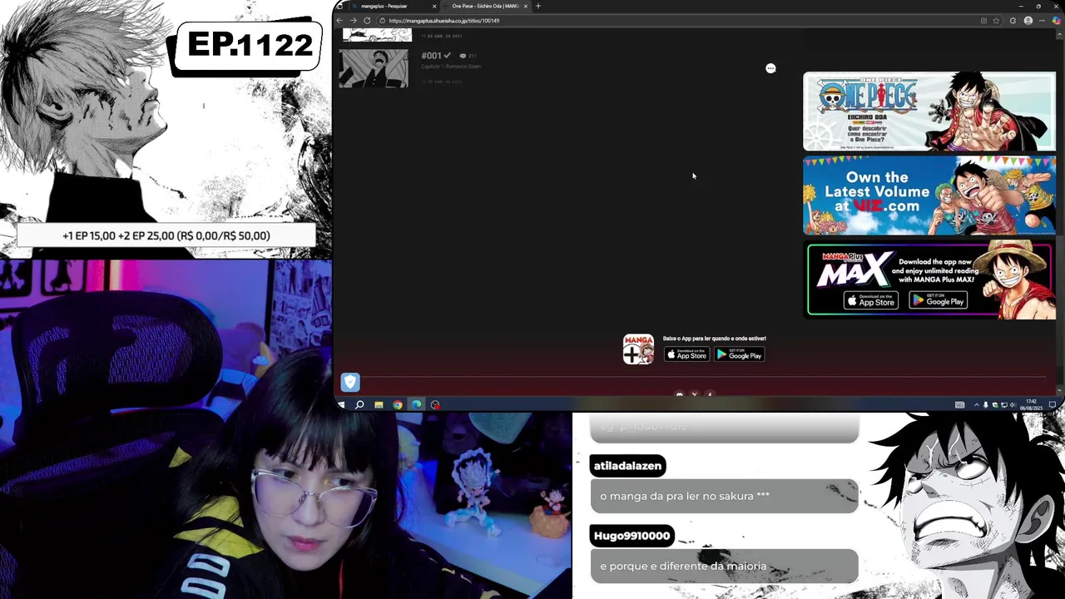This screenshot has width=1065, height=599.
Task: Switch to Edge in the taskbar
Action: 416,405
